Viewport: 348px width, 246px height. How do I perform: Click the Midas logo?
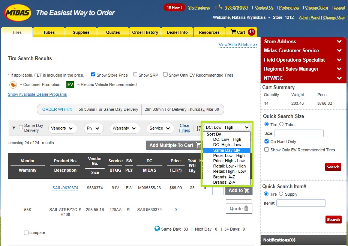click(x=18, y=13)
